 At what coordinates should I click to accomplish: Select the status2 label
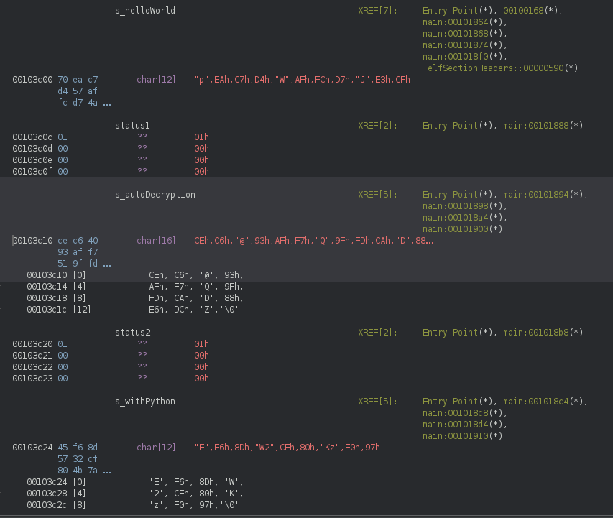(x=132, y=333)
